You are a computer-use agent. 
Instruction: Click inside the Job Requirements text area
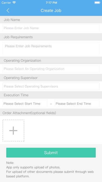pyautogui.click(x=51, y=49)
